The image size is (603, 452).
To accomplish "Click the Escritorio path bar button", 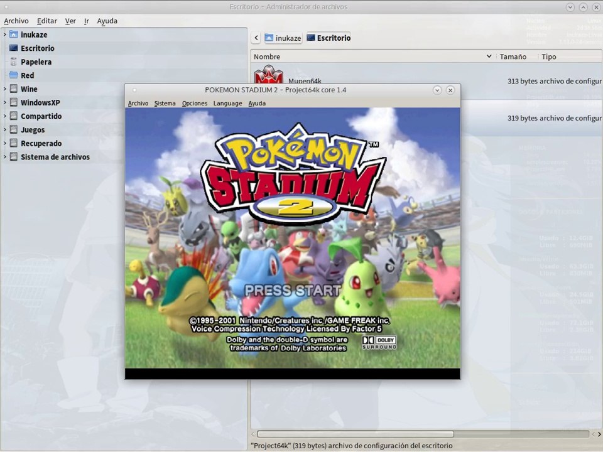I will point(328,38).
